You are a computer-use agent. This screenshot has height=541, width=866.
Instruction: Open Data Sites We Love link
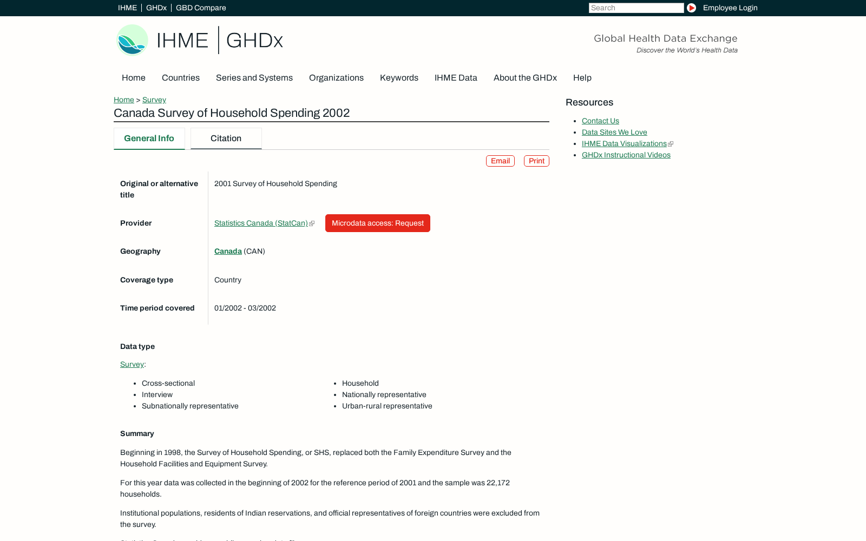(x=614, y=133)
